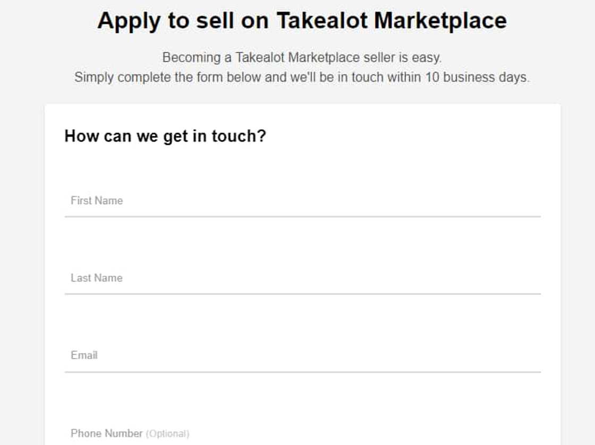Click the 'Last Name' placeholder label
This screenshot has width=595, height=445.
click(x=97, y=278)
